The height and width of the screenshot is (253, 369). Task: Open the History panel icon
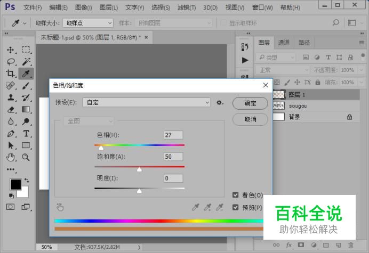click(245, 47)
